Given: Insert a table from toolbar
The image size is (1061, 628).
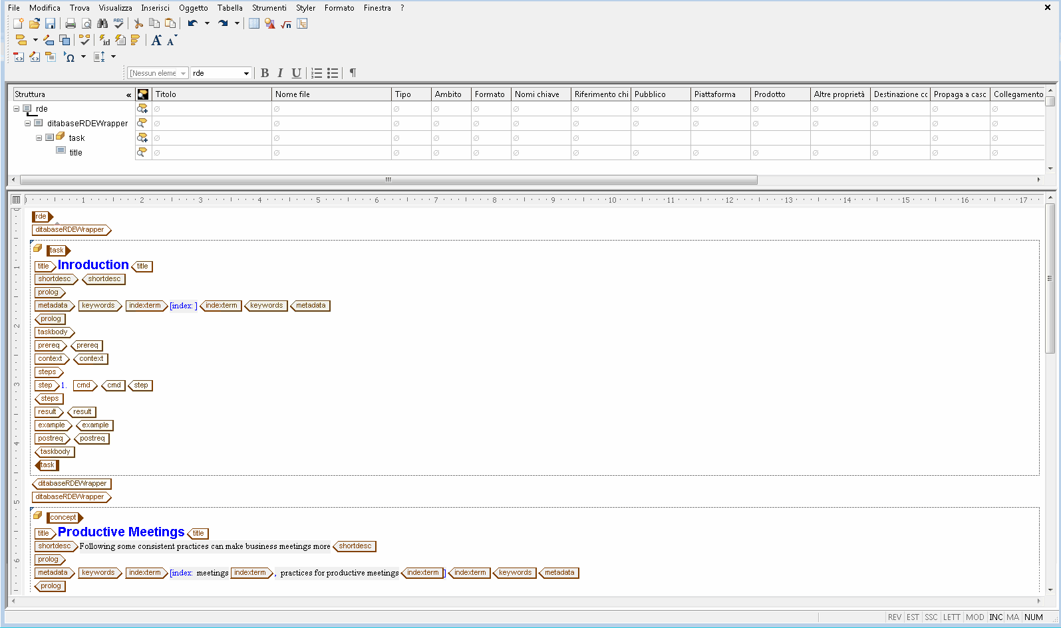Looking at the screenshot, I should click(254, 23).
